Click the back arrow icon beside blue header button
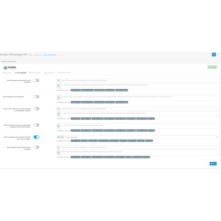This screenshot has height=221, width=221. (218, 54)
